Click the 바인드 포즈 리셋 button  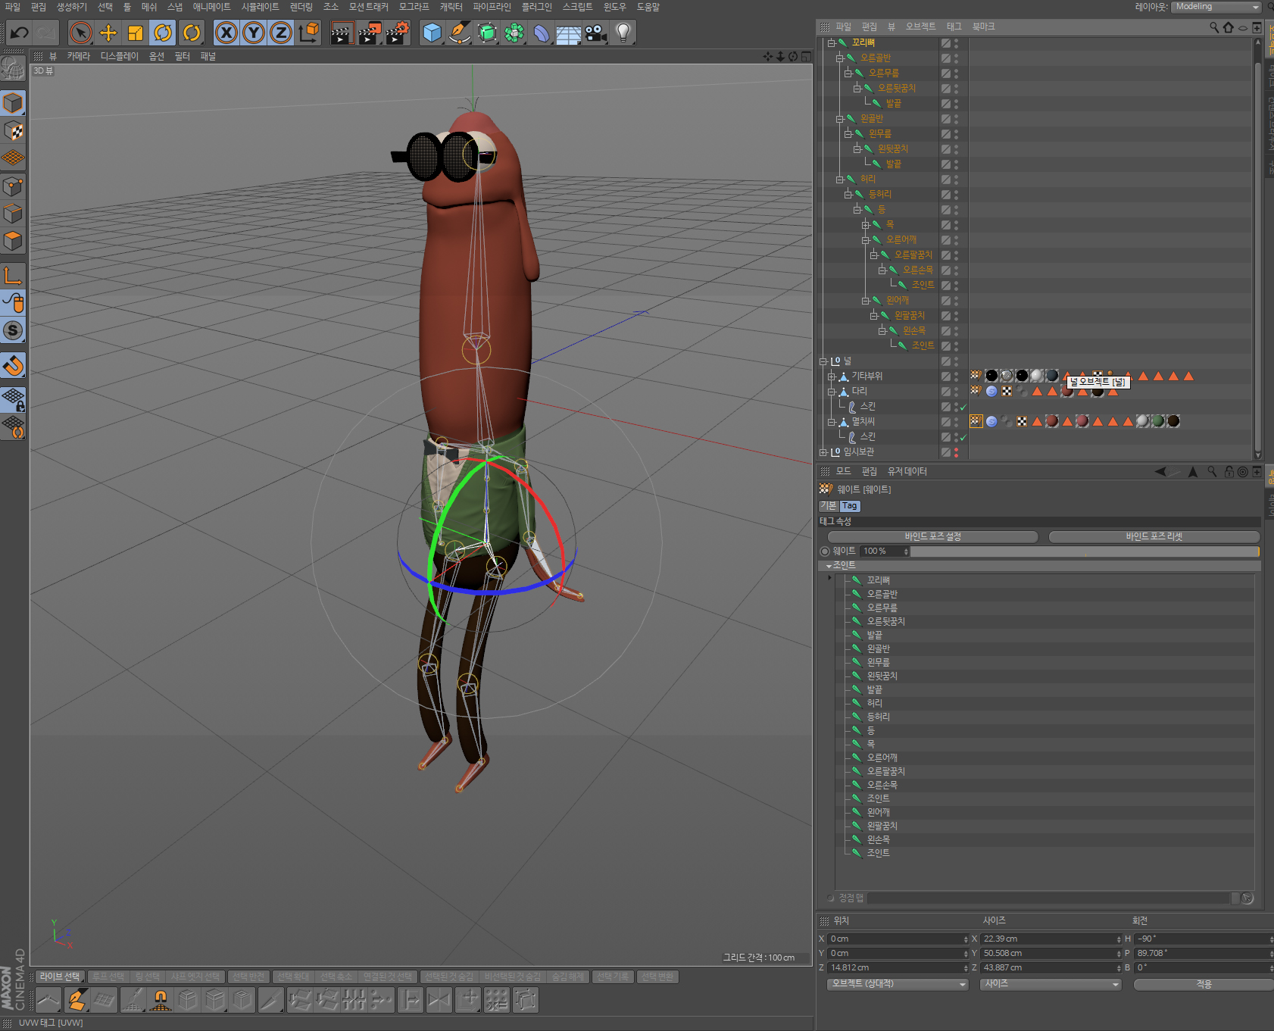pos(1154,536)
